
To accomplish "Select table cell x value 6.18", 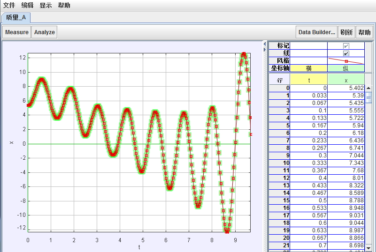I will (x=346, y=133).
